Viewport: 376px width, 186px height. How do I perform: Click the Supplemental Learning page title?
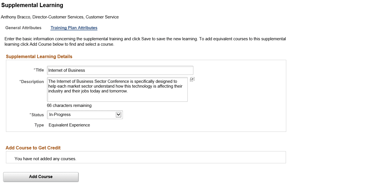click(x=32, y=5)
